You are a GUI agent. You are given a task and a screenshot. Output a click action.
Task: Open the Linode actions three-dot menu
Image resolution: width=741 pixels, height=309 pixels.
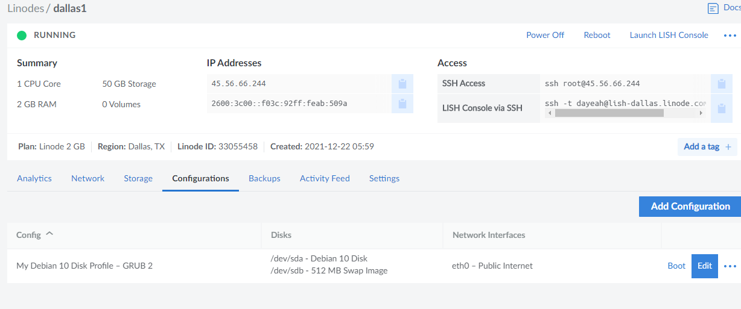[x=730, y=36]
